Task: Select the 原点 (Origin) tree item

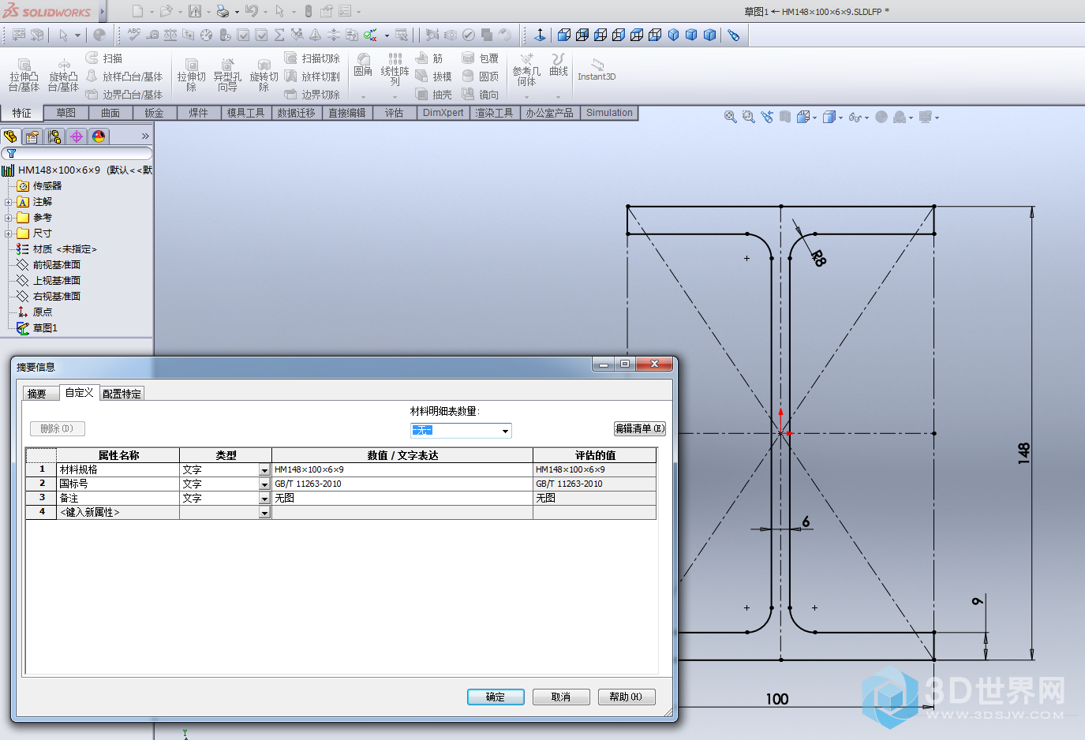Action: pyautogui.click(x=36, y=312)
